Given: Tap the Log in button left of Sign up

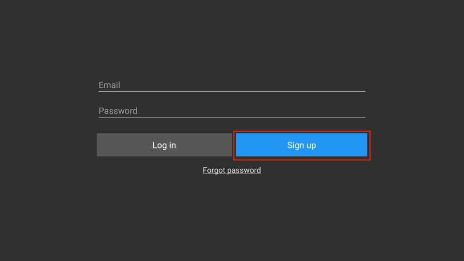Looking at the screenshot, I should point(164,145).
